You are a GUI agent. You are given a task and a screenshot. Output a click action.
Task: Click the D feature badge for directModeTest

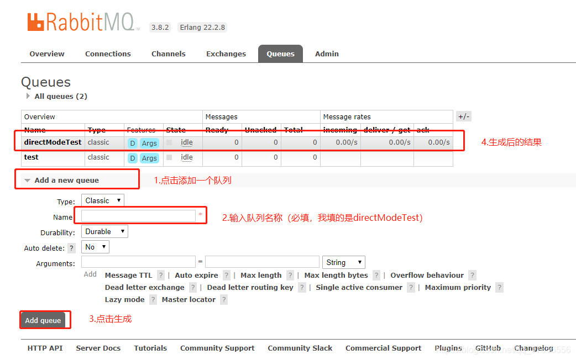pos(133,143)
